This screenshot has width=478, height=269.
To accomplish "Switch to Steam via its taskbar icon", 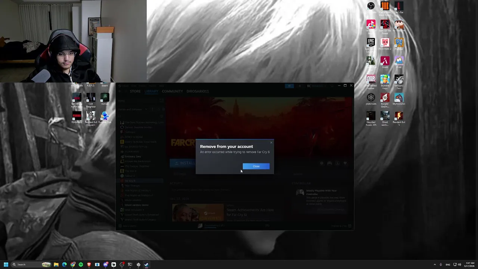I will tap(146, 265).
